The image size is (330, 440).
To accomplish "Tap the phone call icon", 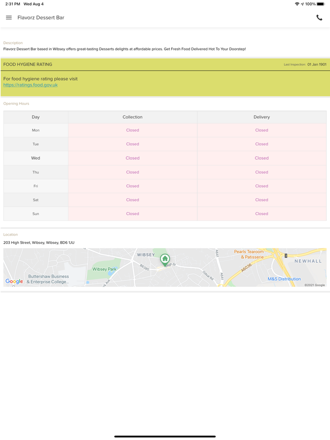I will [319, 17].
